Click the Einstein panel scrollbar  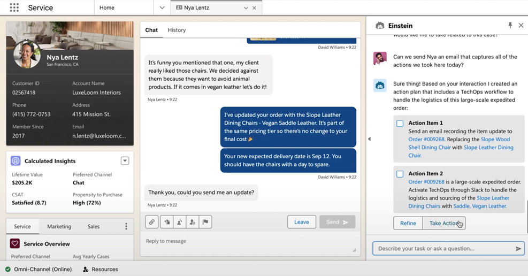coord(526,216)
